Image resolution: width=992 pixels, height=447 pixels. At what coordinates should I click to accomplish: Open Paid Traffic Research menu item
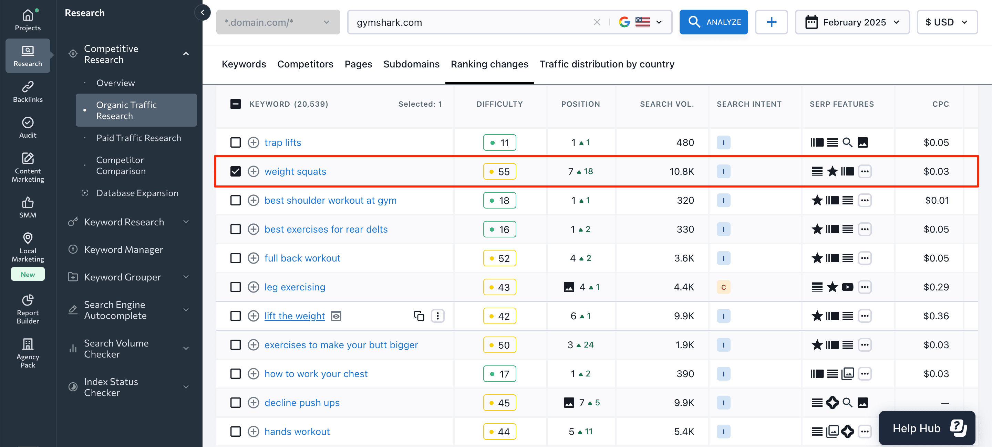[138, 138]
